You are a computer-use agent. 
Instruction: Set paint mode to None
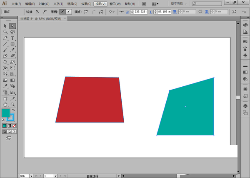pyautogui.click(x=15, y=125)
